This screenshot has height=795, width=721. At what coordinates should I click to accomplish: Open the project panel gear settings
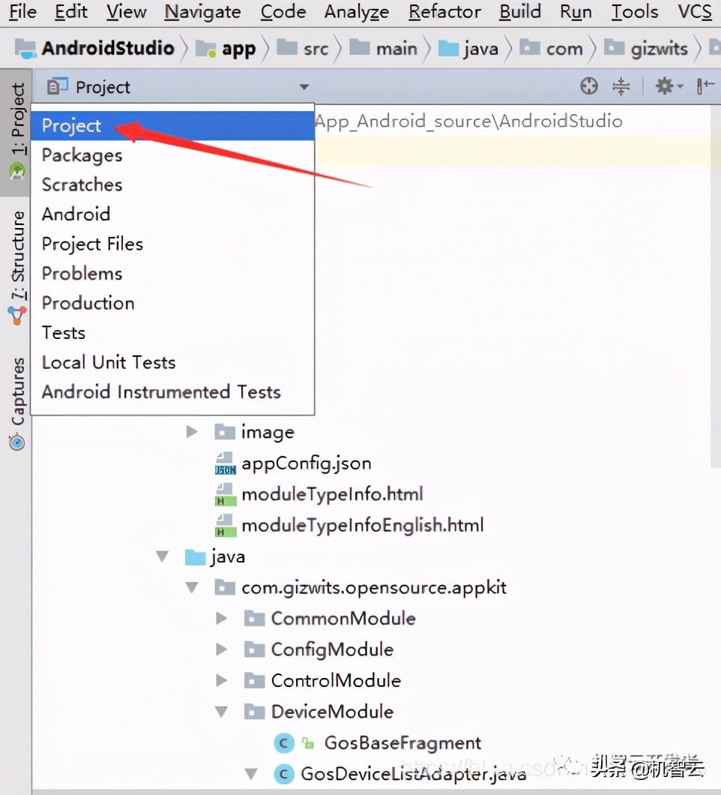click(669, 86)
